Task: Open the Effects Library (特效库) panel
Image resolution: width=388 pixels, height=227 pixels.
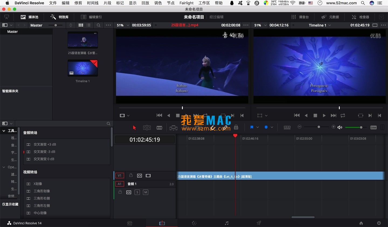Action: 60,17
